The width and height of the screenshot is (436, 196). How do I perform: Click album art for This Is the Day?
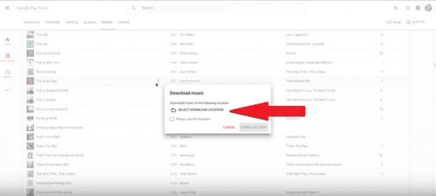point(31,72)
